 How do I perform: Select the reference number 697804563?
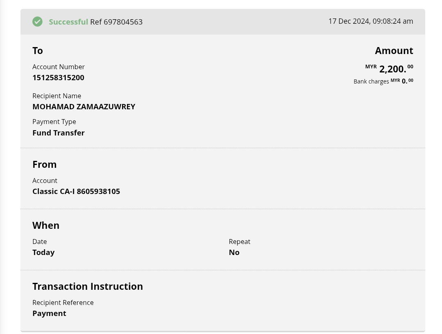pos(123,22)
